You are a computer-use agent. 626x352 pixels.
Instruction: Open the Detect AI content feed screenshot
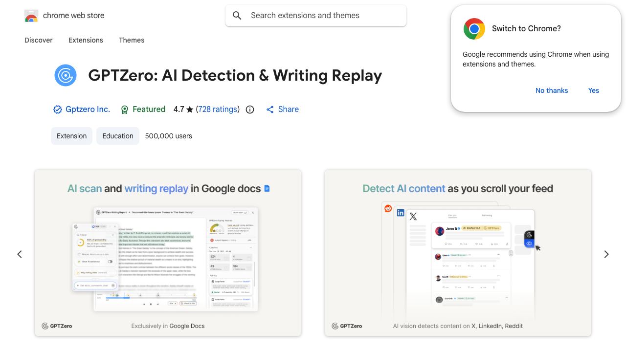pos(458,253)
